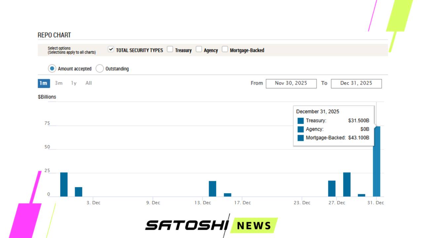Screen dimensions: 423x238
Task: Tick the Agency checkbox
Action: (199, 50)
